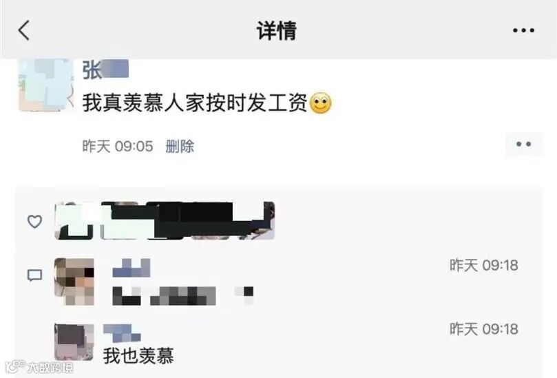Viewport: 557px width, 378px height.
Task: Tap the second commenter's blurred name
Action: pyautogui.click(x=122, y=333)
